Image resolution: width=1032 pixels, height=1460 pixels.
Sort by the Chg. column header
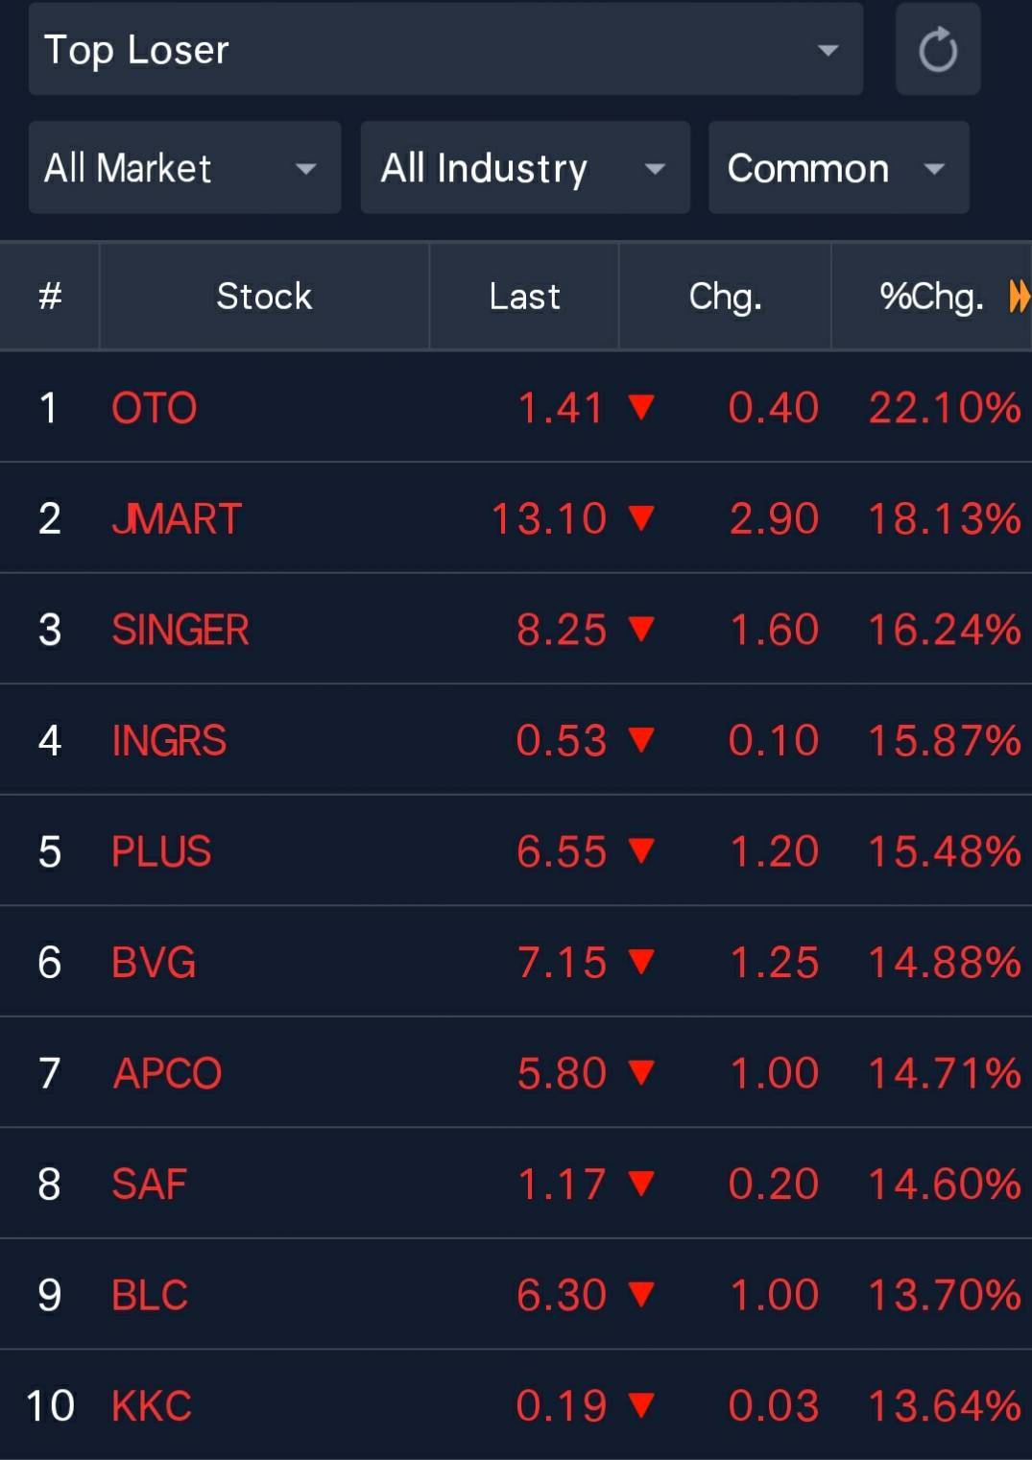click(x=725, y=297)
